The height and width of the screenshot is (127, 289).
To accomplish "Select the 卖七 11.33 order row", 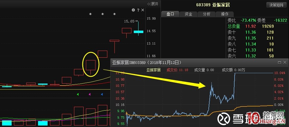I will [x=251, y=50].
